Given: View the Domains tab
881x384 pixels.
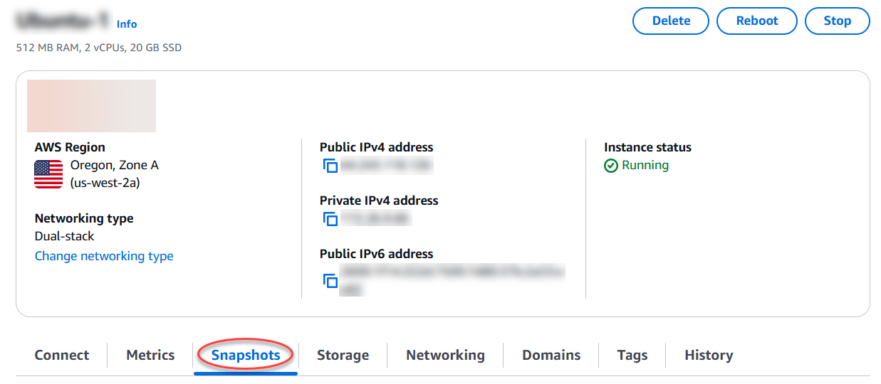Looking at the screenshot, I should [551, 355].
